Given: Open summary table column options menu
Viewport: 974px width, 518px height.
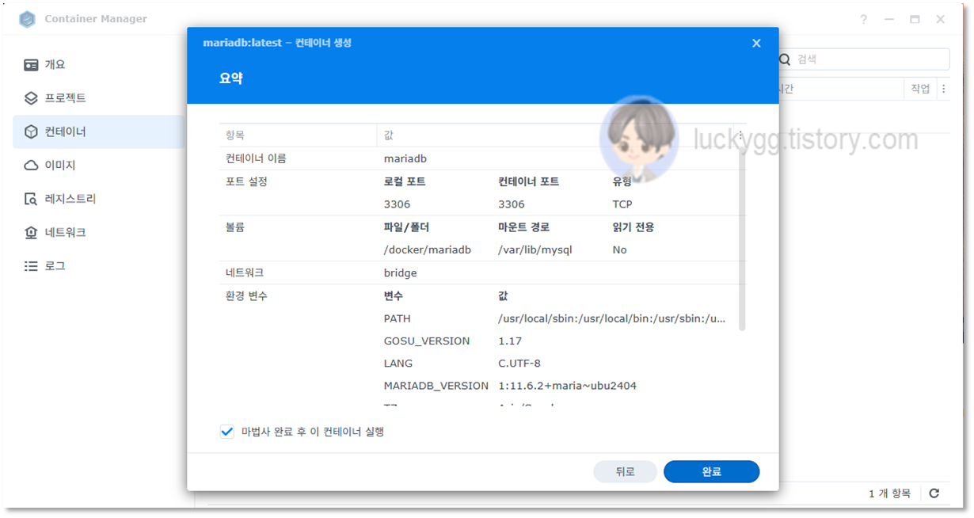Looking at the screenshot, I should coord(740,135).
